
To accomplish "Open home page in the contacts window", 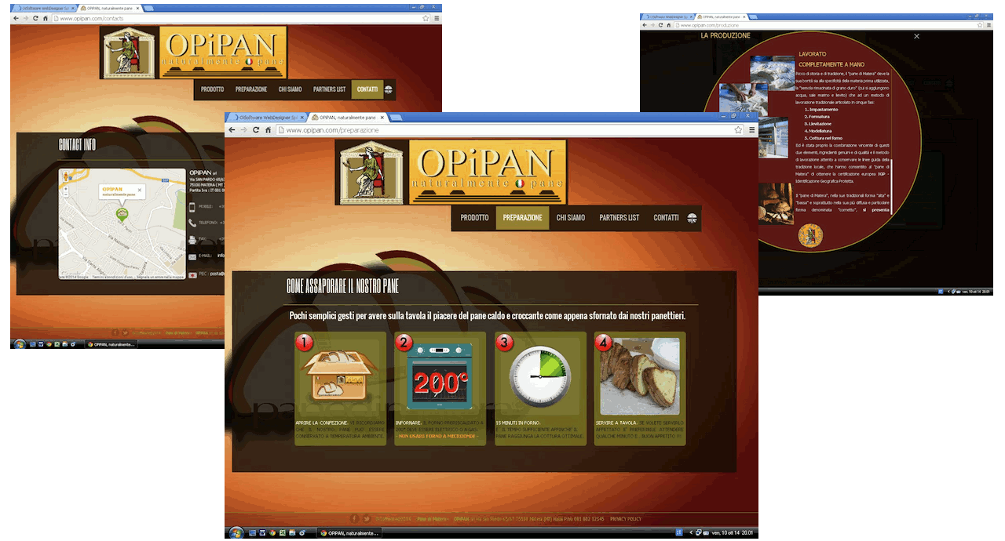I will 46,18.
